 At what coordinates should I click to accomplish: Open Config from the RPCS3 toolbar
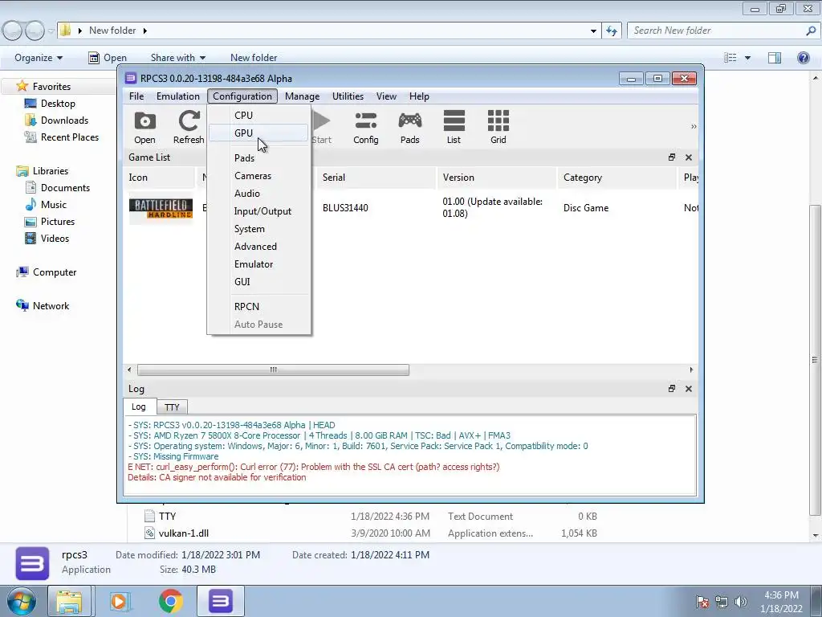click(365, 127)
